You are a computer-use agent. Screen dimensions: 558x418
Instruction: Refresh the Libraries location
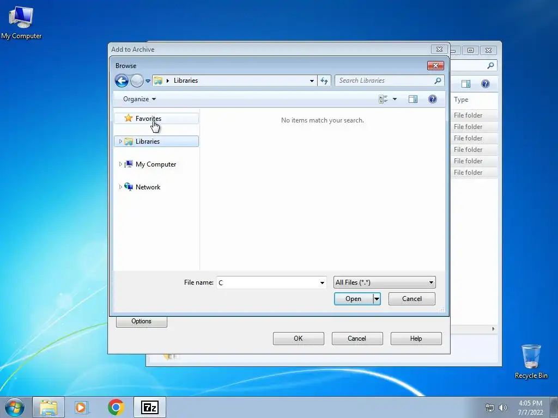click(324, 81)
